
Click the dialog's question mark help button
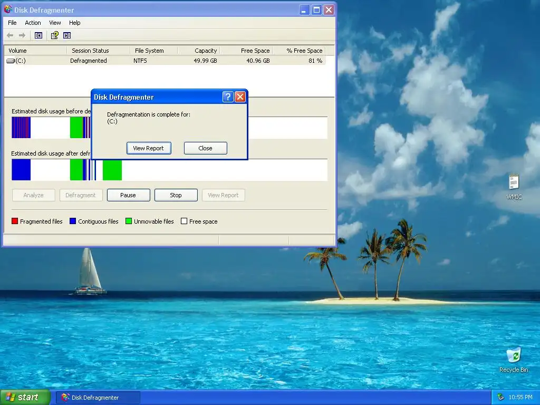click(x=228, y=97)
